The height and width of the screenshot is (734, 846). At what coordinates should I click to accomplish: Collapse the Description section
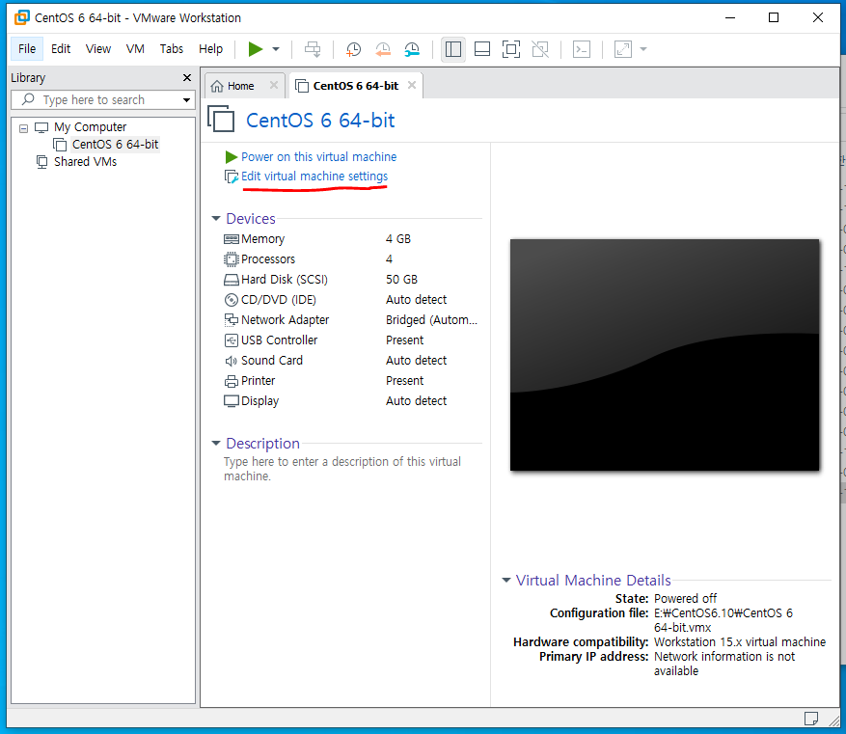[216, 444]
